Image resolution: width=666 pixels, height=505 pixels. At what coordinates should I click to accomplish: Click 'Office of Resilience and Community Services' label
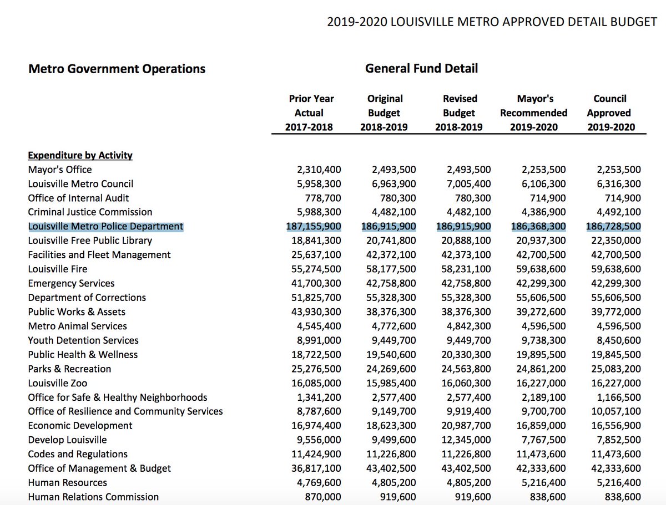[x=125, y=411]
